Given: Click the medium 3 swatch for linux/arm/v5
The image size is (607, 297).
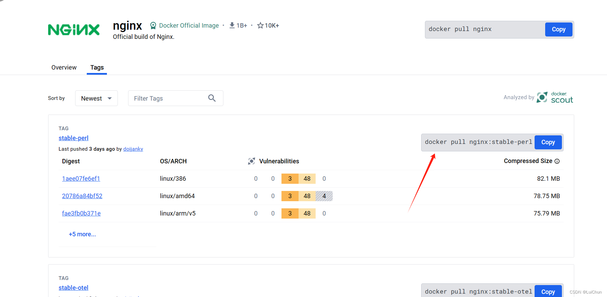Looking at the screenshot, I should (x=290, y=213).
